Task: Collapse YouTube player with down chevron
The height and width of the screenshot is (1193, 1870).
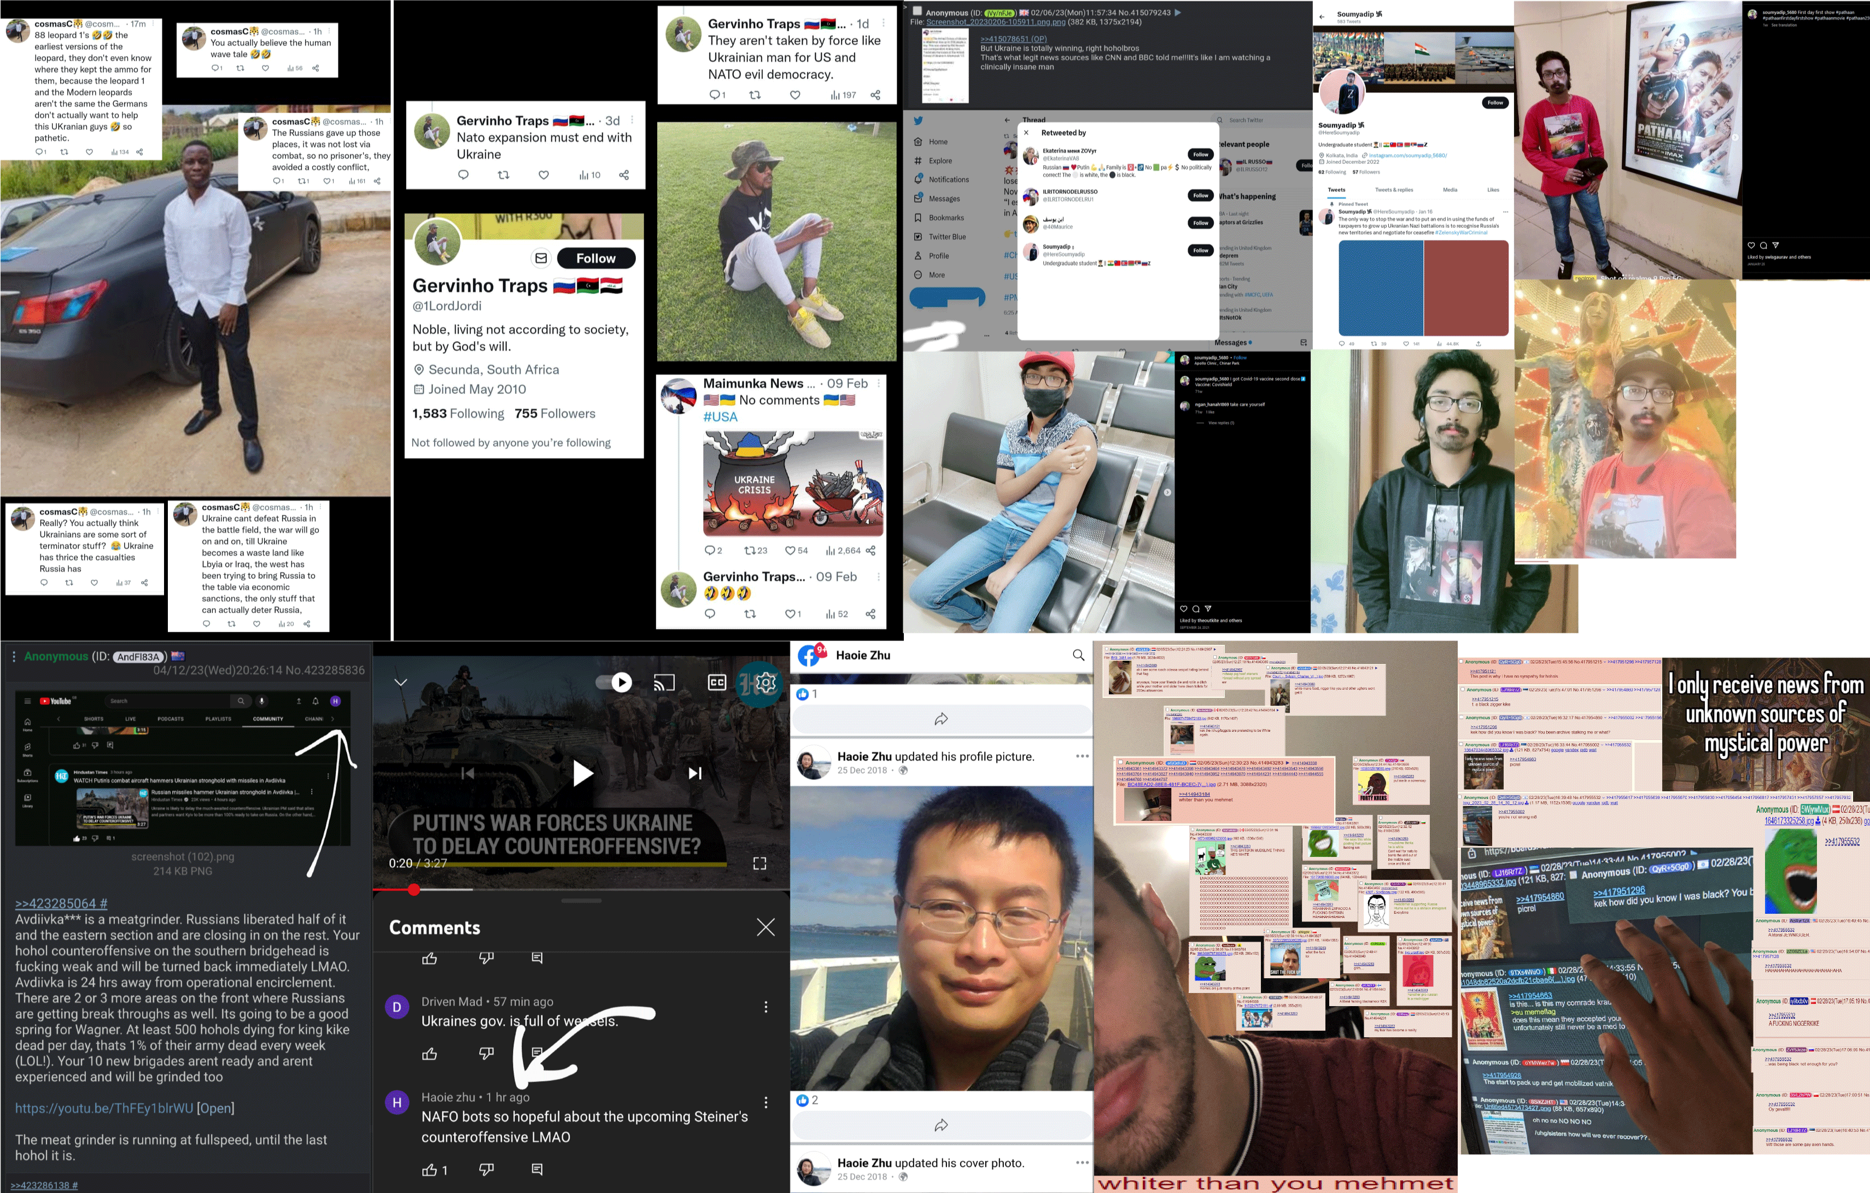Action: pos(401,683)
